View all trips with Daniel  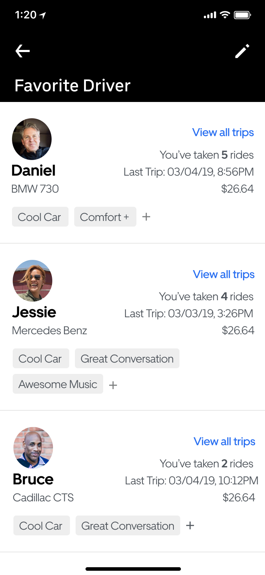tap(223, 132)
